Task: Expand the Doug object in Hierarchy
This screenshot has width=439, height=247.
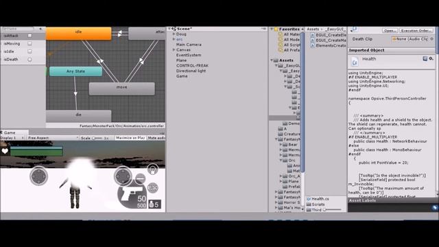Action: pyautogui.click(x=174, y=34)
